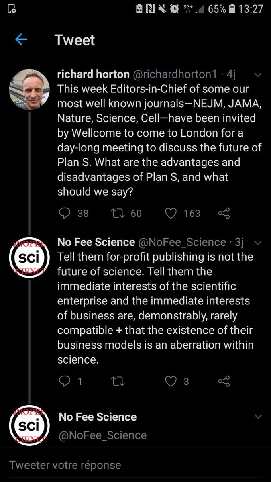Tap the 'Tweeter votre réponse' reply field

click(135, 465)
